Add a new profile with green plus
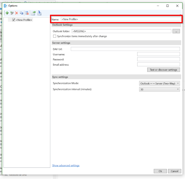The image size is (185, 179). click(7, 13)
